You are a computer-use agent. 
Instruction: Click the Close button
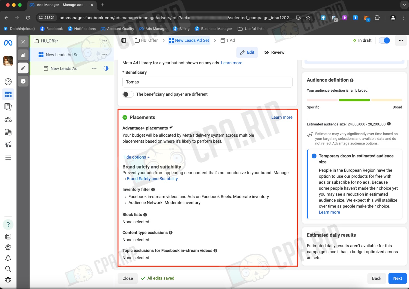(x=128, y=278)
